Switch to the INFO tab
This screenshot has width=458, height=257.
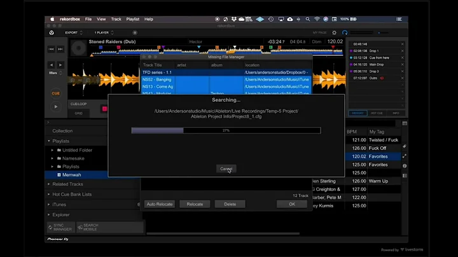point(396,113)
